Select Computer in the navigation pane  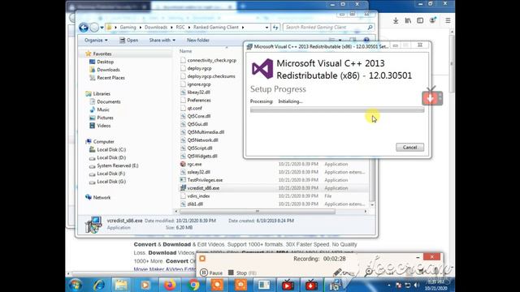(x=103, y=141)
